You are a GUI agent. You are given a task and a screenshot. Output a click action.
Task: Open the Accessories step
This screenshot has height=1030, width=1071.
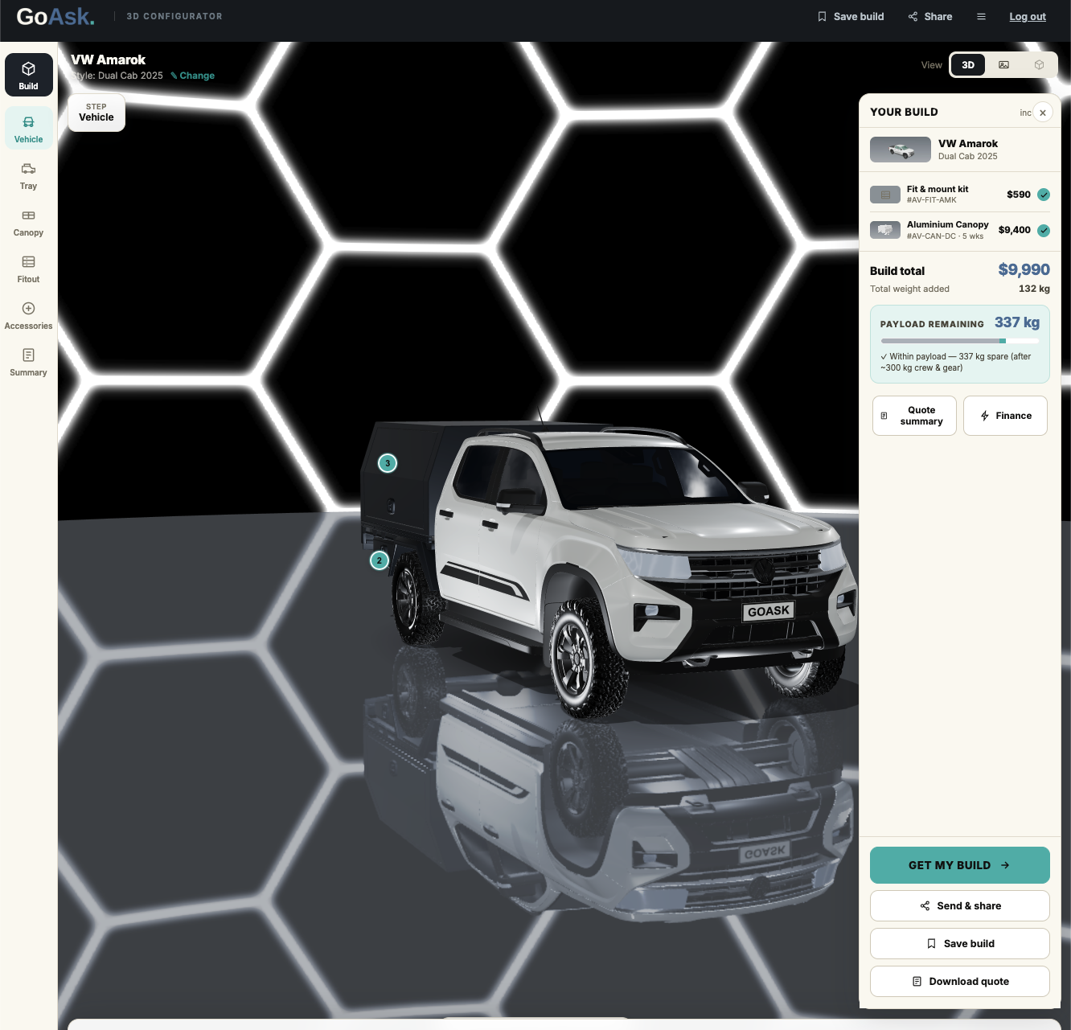(29, 315)
